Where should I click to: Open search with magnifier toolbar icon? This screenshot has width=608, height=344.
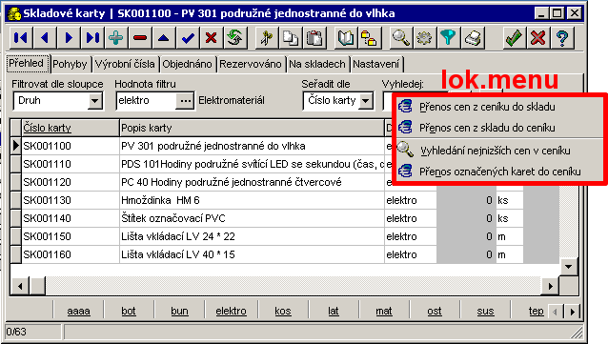point(401,38)
